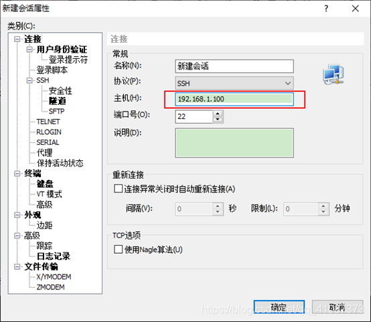Click the 取消 button
371x322 pixels.
[x=338, y=307]
